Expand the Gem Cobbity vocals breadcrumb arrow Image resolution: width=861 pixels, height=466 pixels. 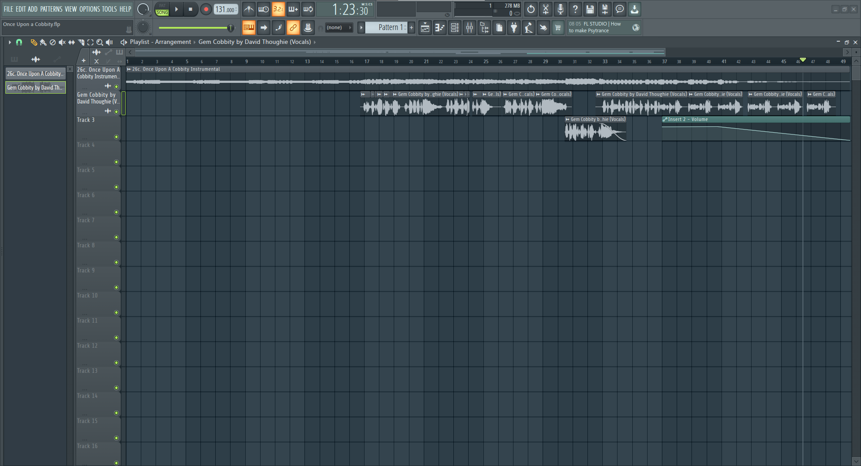[x=315, y=42]
